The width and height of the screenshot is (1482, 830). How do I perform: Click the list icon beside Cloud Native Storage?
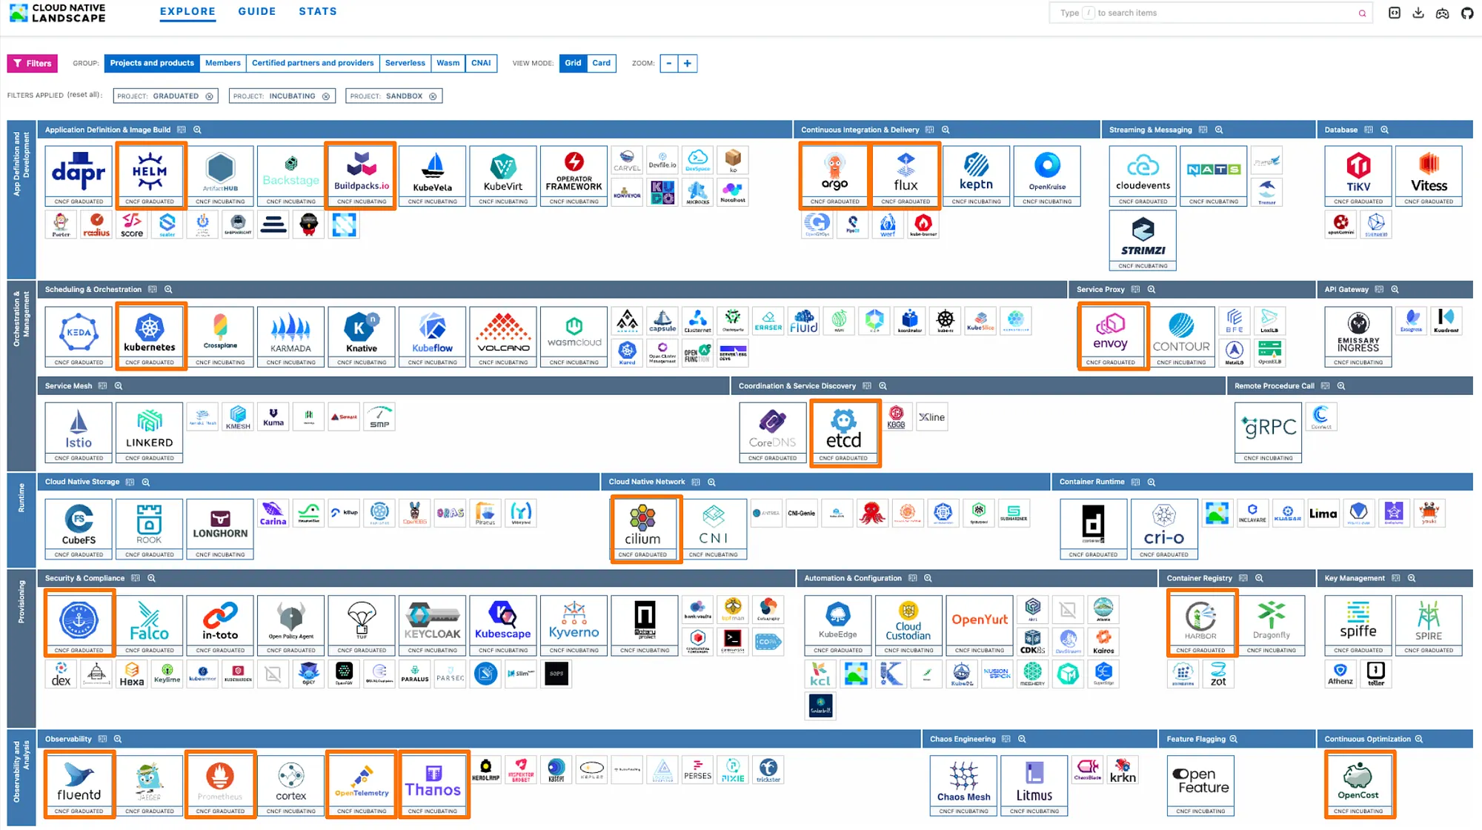[130, 482]
